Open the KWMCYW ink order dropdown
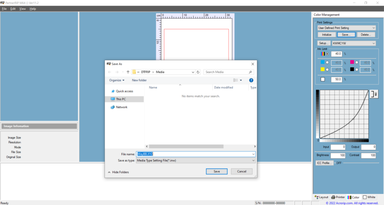This screenshot has height=205, width=384. 373,43
